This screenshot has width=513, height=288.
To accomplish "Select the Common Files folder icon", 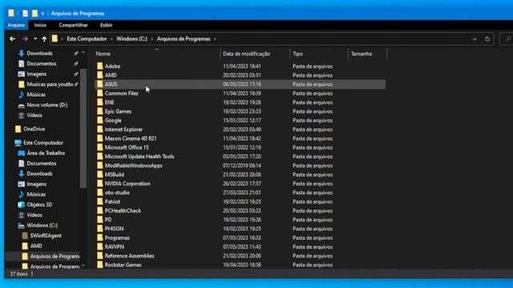I will click(x=99, y=94).
